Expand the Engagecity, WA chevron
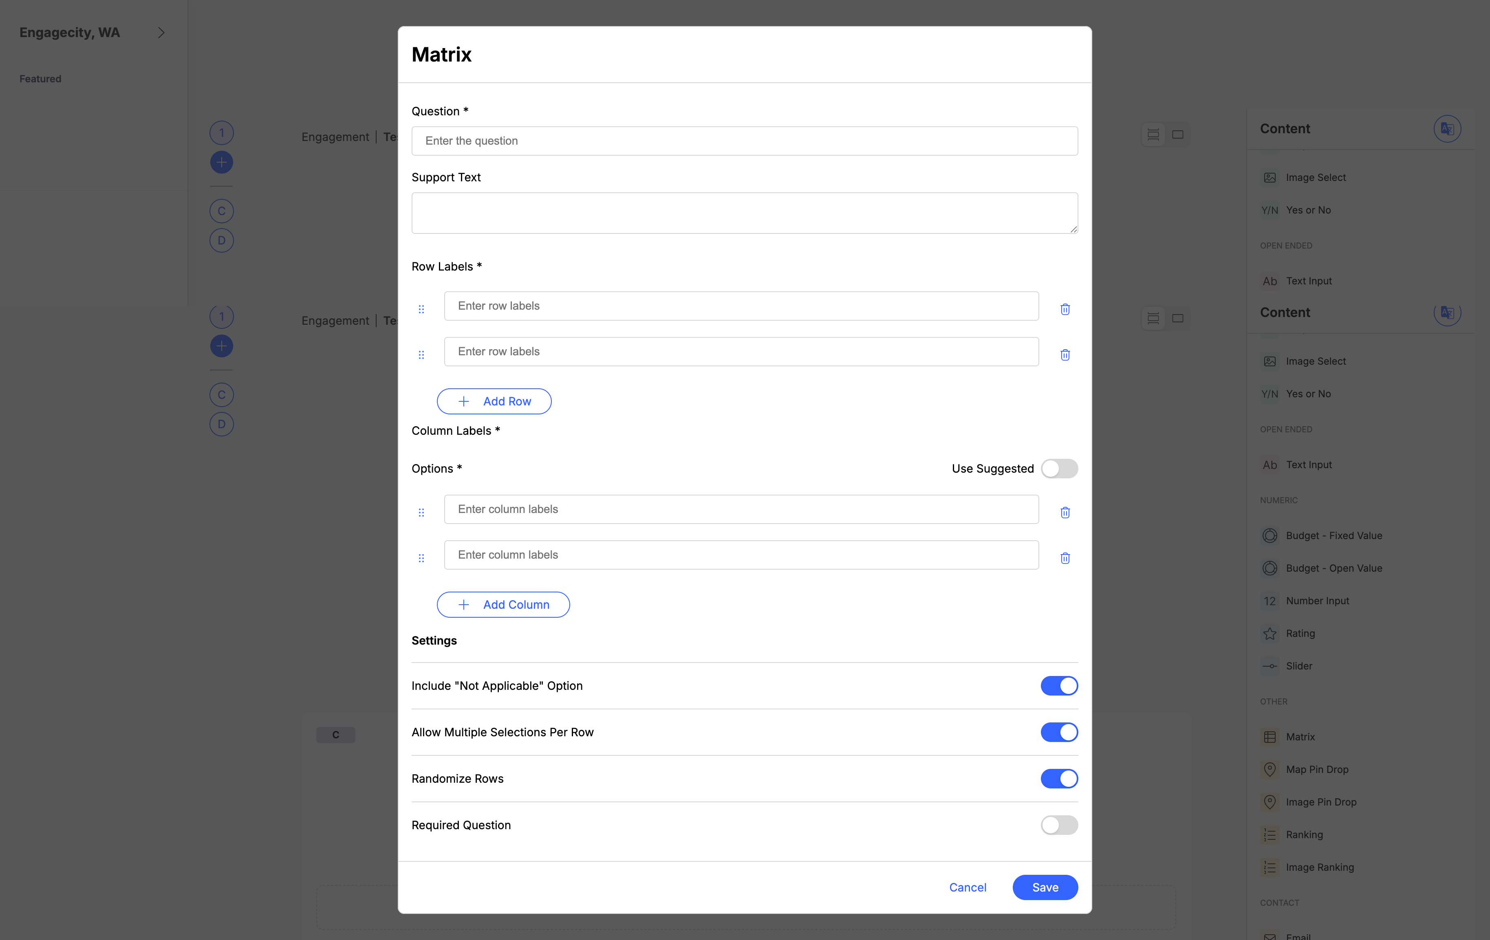 pyautogui.click(x=161, y=33)
